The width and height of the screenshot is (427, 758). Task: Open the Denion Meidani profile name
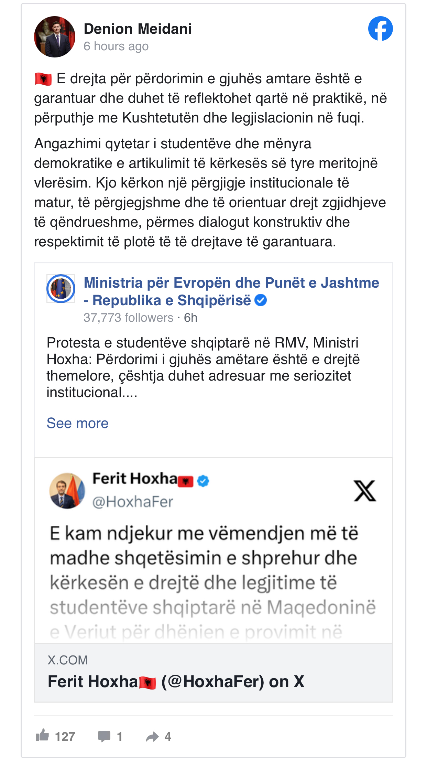138,29
